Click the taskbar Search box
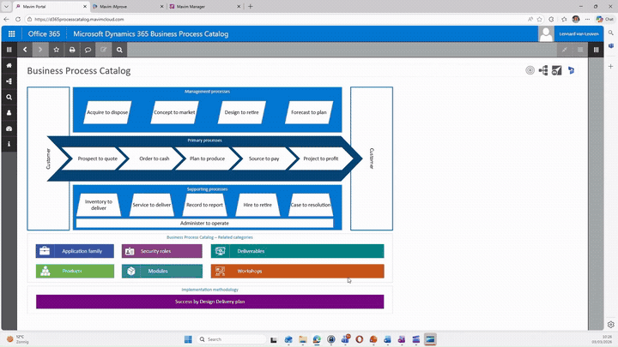 coord(232,339)
